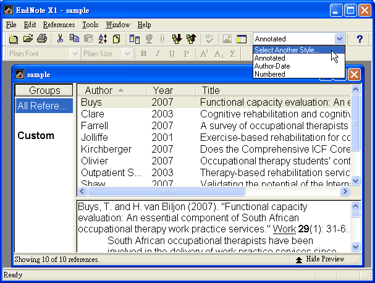Click reference list scroll-down arrow
Image resolution: width=375 pixels, height=283 pixels.
click(355, 180)
